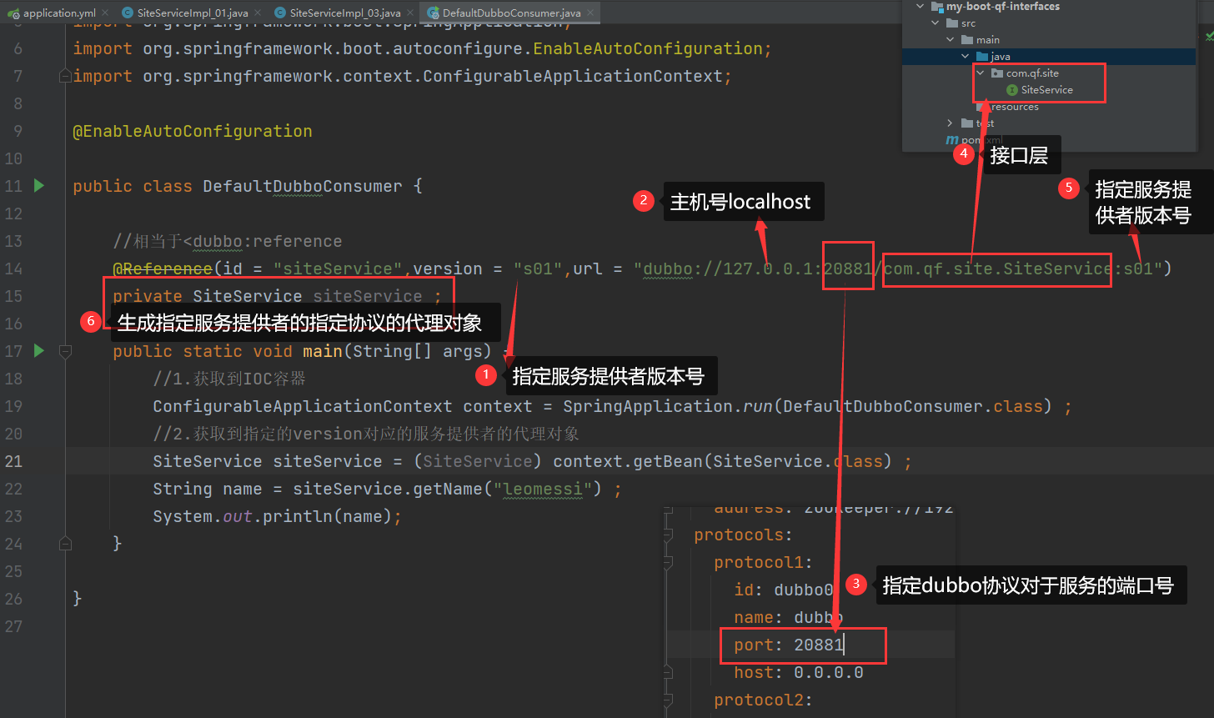Open the SiteServiceImpl_03.java tab
Viewport: 1214px width, 718px height.
pyautogui.click(x=345, y=13)
